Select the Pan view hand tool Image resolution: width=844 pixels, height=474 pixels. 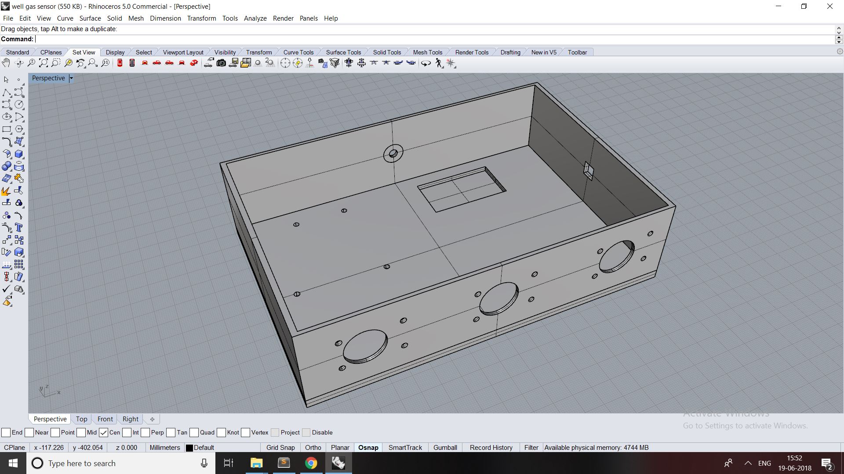pyautogui.click(x=6, y=63)
